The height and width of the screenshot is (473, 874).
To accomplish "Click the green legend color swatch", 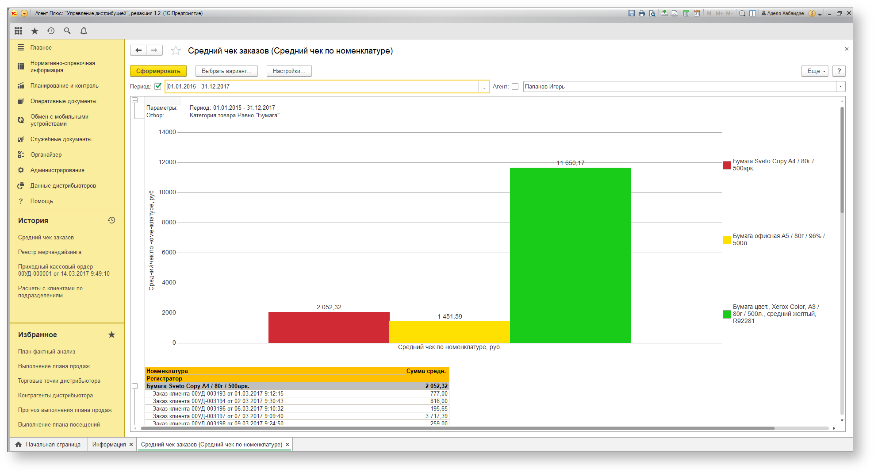I will [727, 314].
